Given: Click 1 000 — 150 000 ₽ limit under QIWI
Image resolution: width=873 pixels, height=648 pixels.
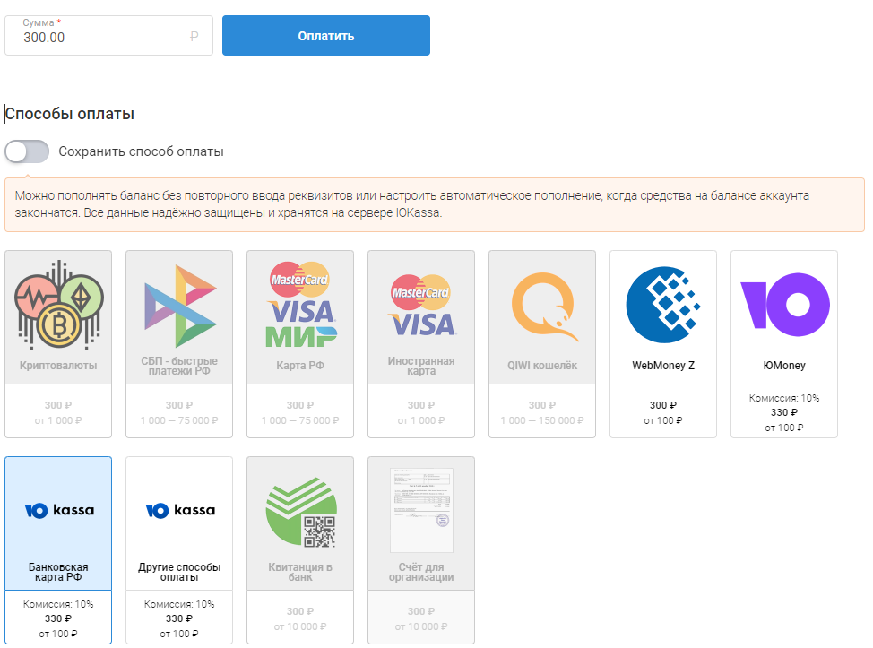Looking at the screenshot, I should pyautogui.click(x=542, y=420).
